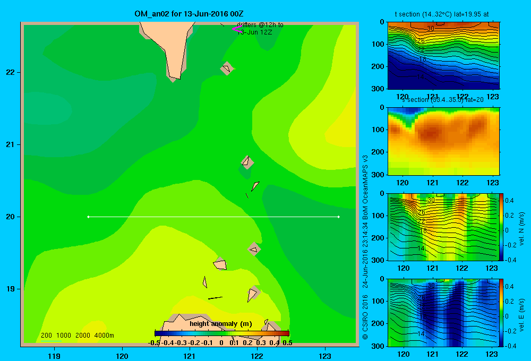The width and height of the screenshot is (531, 361).
Task: Click the '4000m' depth contour legend label
Action: click(104, 336)
